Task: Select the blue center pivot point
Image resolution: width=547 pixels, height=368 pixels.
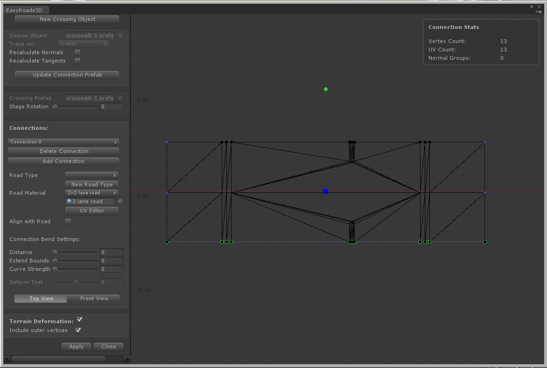Action: (x=326, y=191)
